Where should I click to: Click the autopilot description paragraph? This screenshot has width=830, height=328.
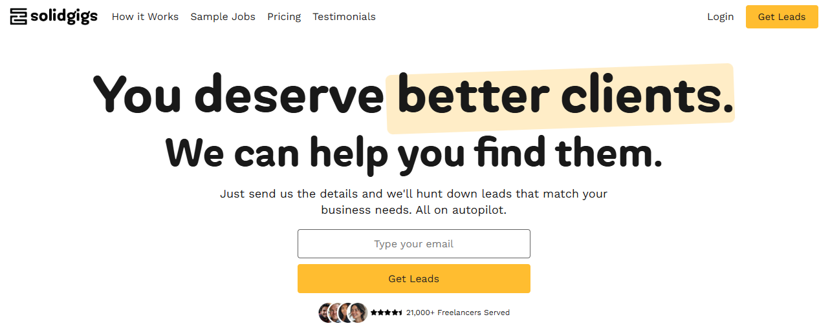[414, 202]
